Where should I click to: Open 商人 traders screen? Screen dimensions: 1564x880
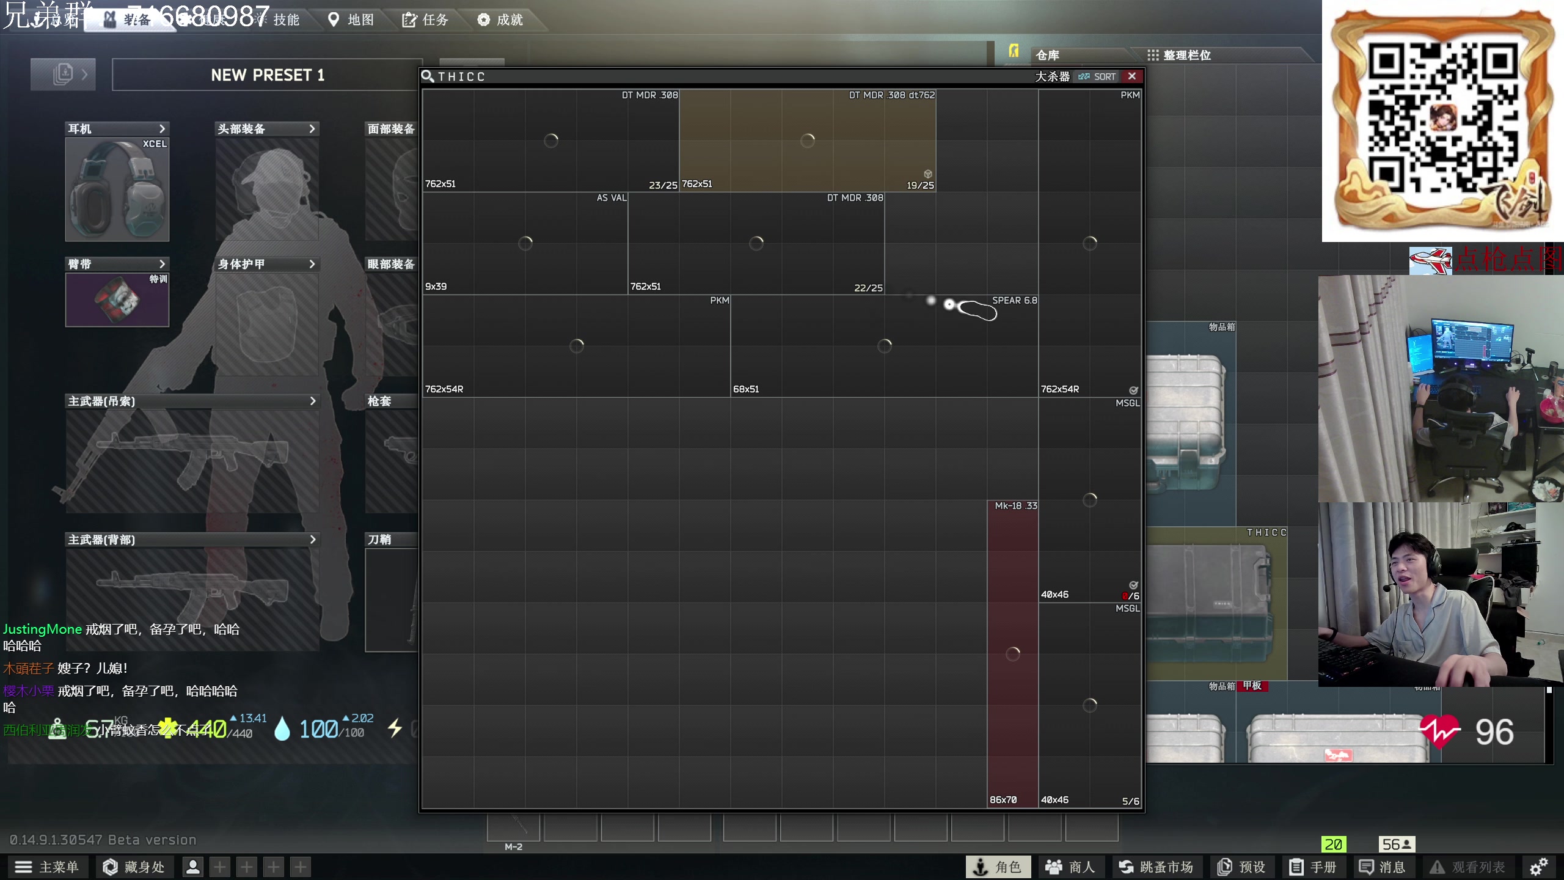click(1070, 867)
